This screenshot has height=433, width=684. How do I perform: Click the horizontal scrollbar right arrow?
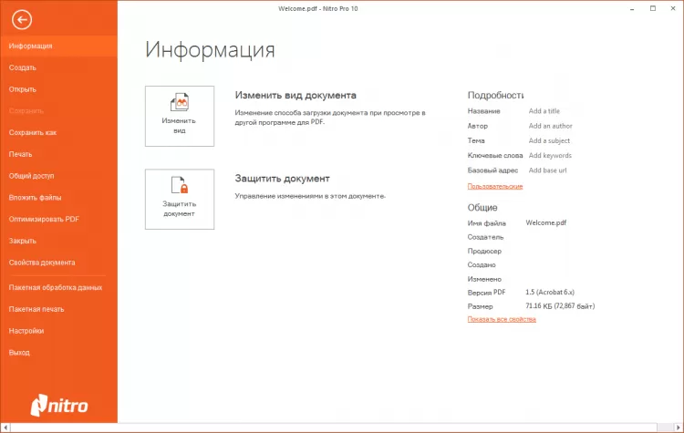click(x=679, y=428)
